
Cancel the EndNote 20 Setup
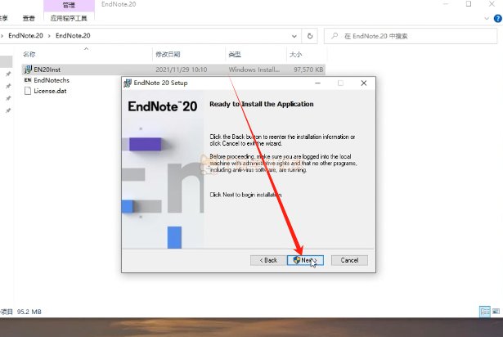(x=349, y=260)
